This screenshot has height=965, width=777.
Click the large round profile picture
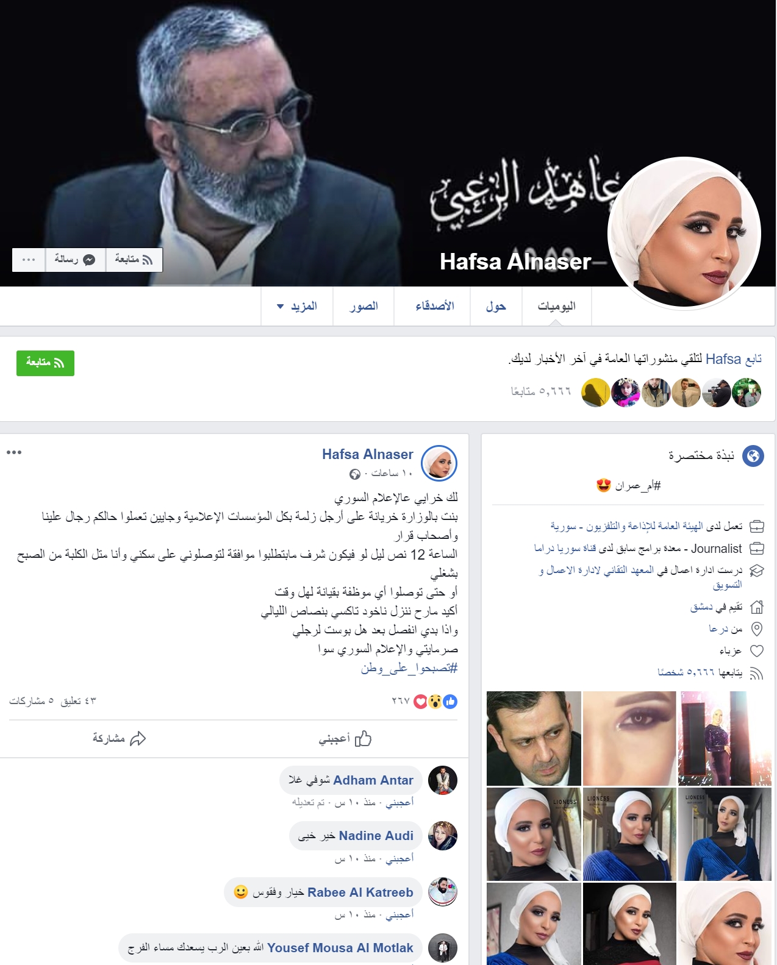pos(684,233)
